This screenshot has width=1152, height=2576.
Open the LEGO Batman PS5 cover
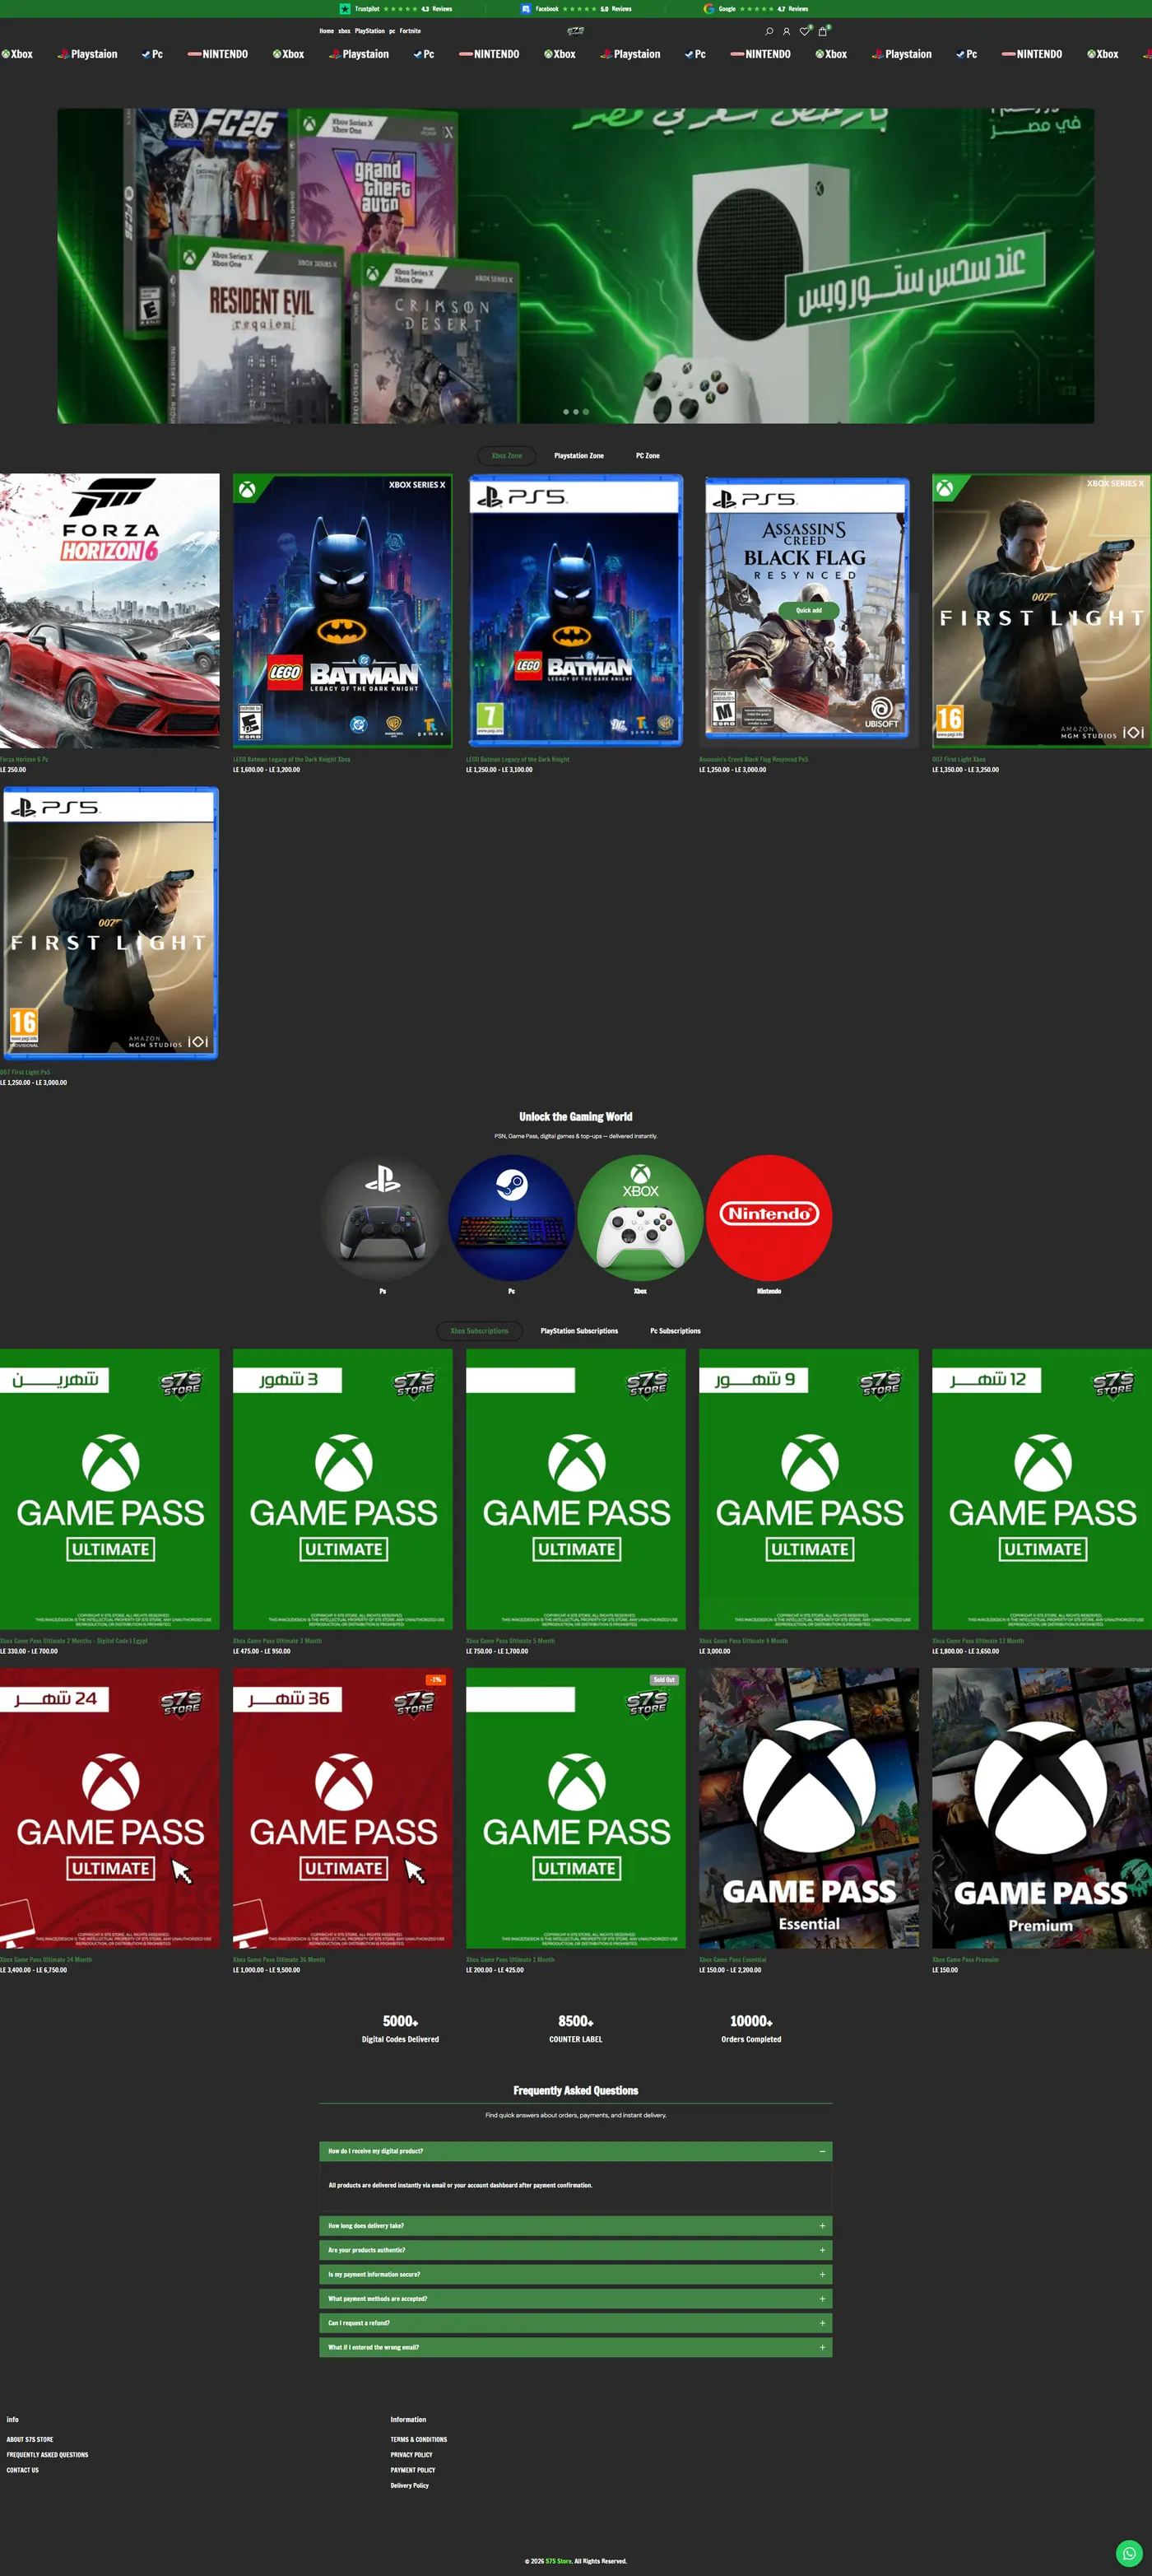tap(575, 611)
